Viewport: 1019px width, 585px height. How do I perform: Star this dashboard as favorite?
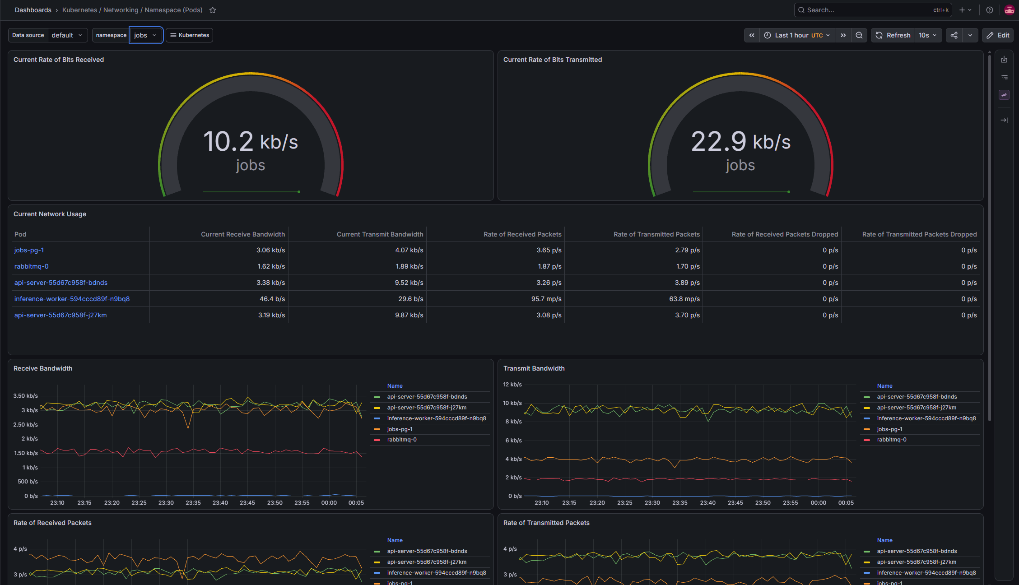213,10
